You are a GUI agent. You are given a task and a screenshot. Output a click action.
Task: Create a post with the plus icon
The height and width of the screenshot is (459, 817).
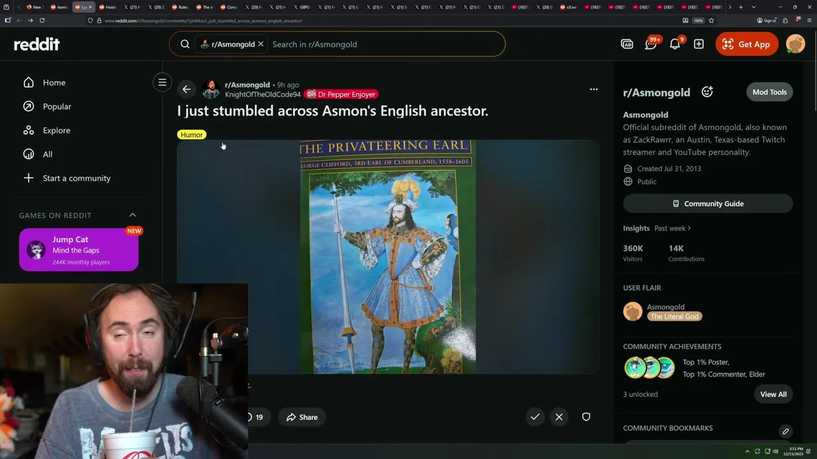click(x=699, y=44)
